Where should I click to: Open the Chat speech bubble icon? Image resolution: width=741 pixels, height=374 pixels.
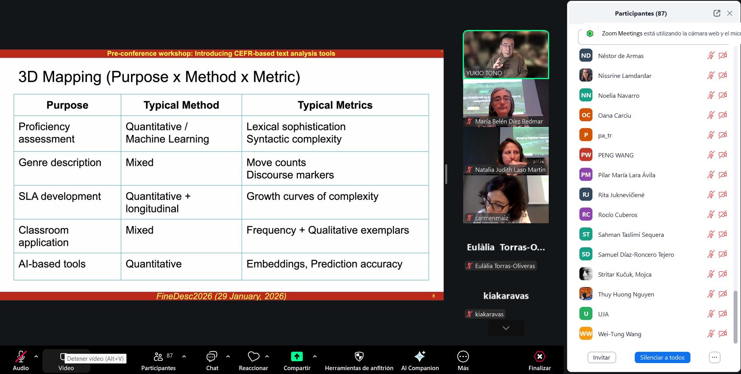click(212, 356)
